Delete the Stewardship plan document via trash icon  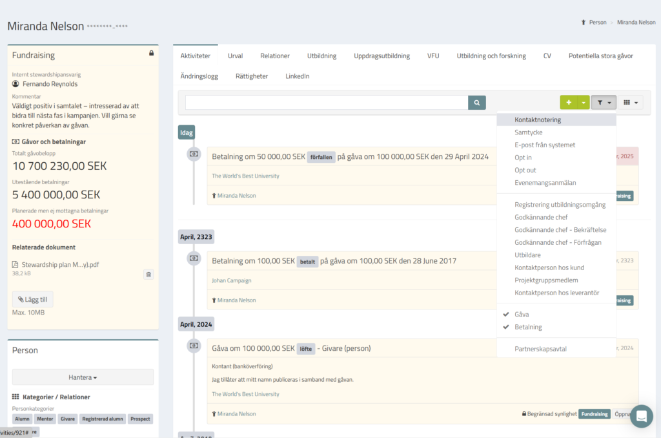pos(148,275)
